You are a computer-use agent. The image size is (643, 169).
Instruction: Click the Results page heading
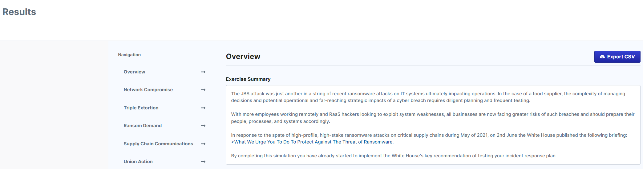click(x=19, y=12)
